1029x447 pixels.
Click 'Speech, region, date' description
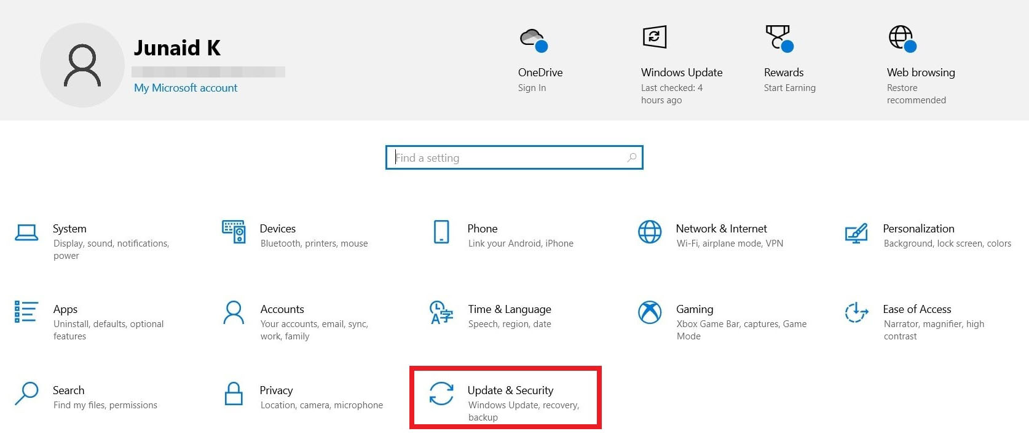coord(510,324)
